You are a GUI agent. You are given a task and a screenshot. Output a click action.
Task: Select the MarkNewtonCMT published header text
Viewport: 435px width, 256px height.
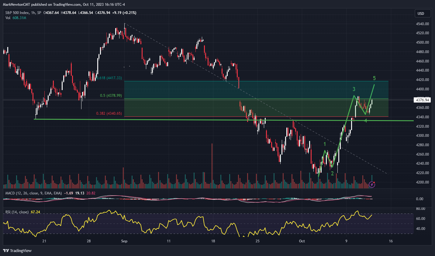coord(64,4)
